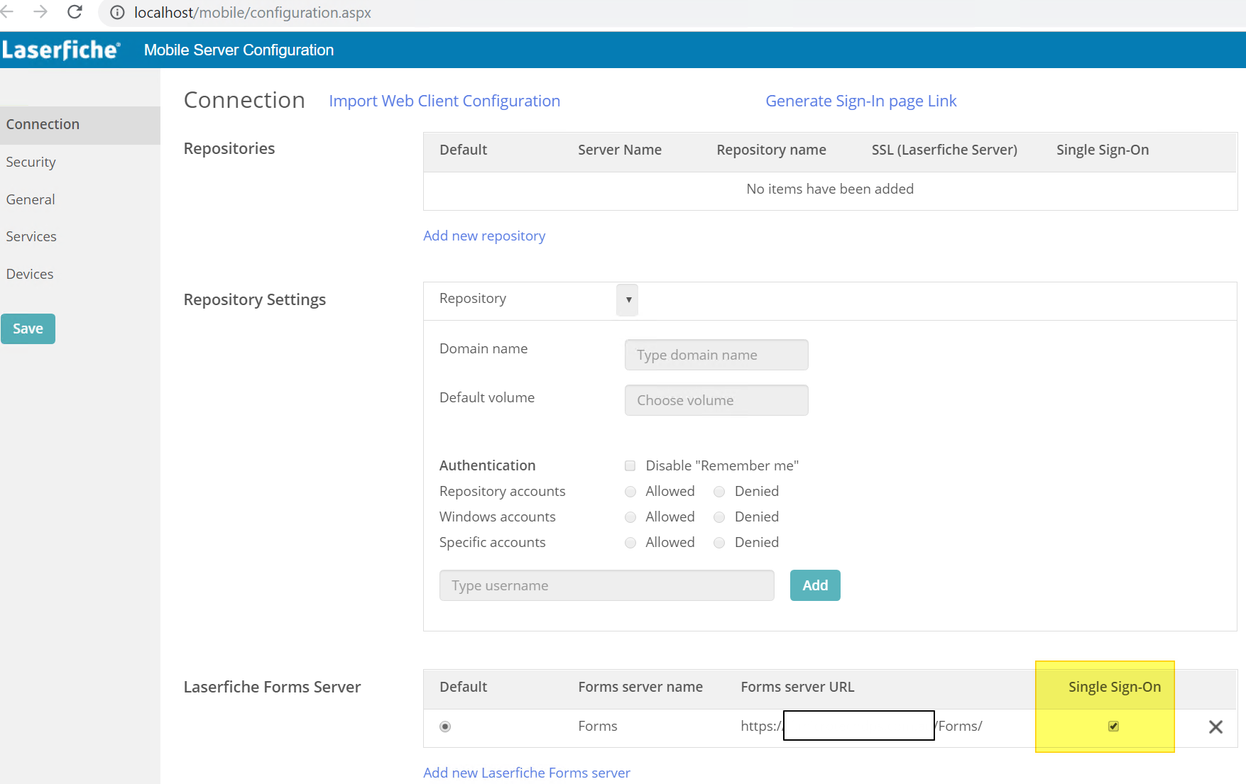The height and width of the screenshot is (784, 1246).
Task: Click the site information icon in address bar
Action: click(117, 13)
